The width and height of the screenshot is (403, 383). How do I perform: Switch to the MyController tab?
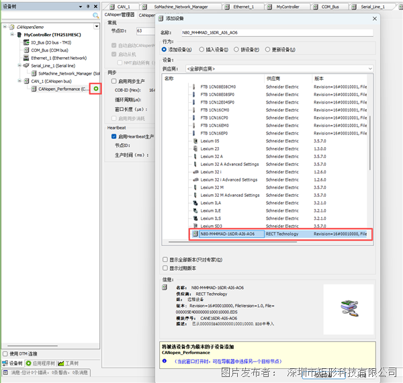(287, 7)
